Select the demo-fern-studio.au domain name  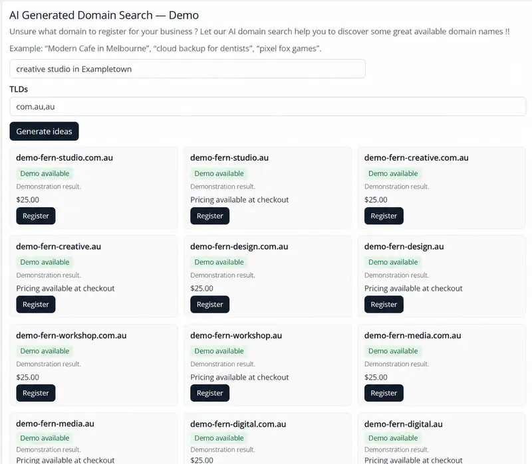point(229,157)
